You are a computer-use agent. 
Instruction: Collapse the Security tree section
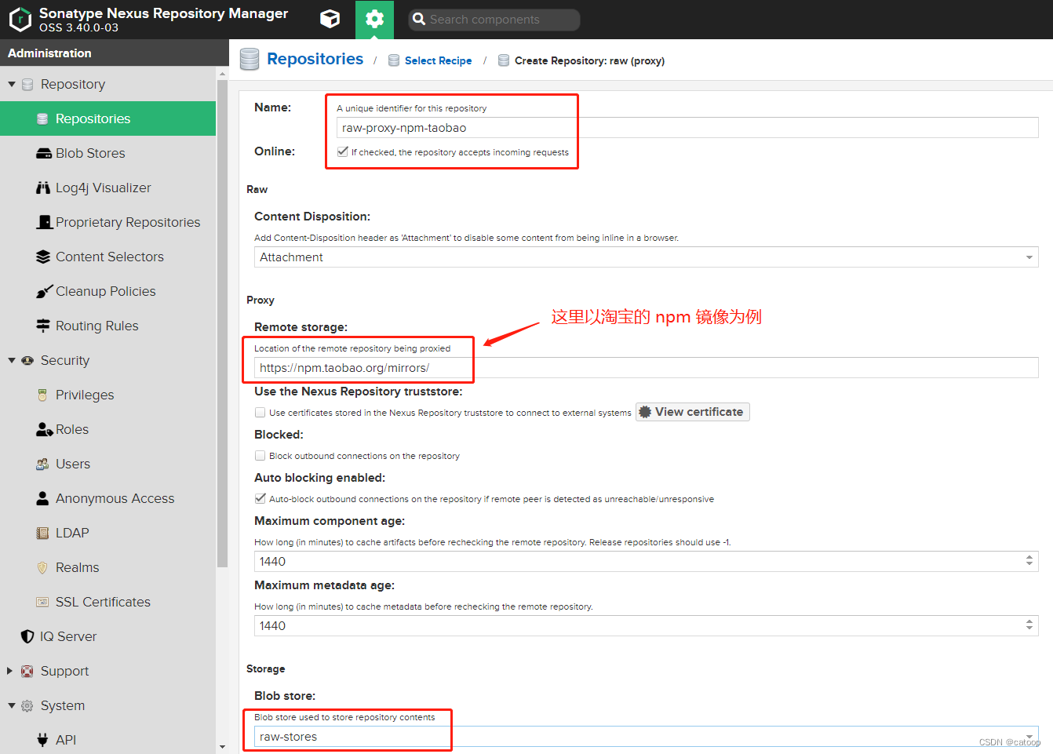[x=12, y=360]
